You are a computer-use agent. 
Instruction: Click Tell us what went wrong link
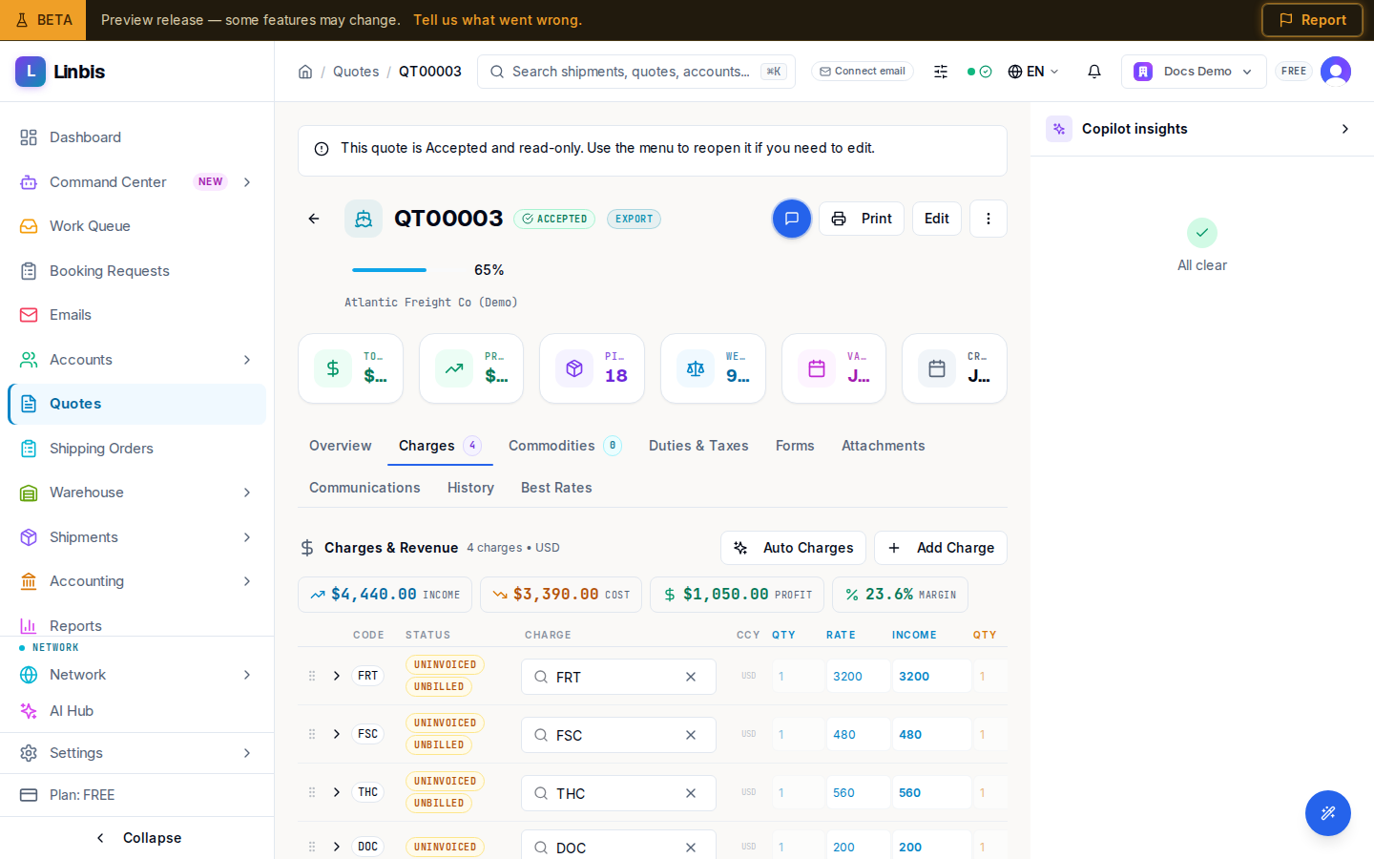497,20
